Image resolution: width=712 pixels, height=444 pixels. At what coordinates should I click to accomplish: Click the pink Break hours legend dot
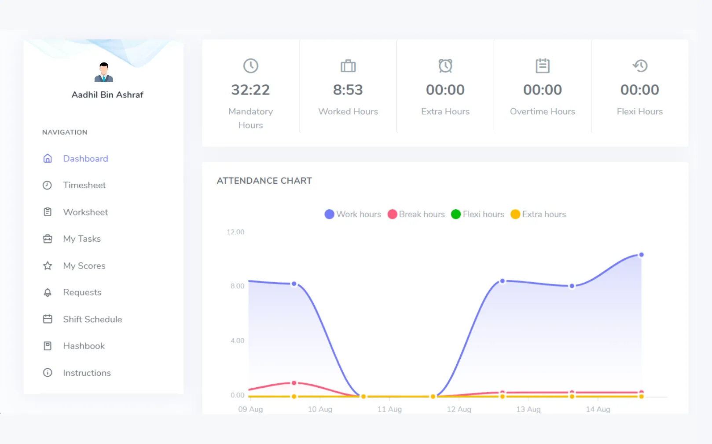tap(392, 214)
